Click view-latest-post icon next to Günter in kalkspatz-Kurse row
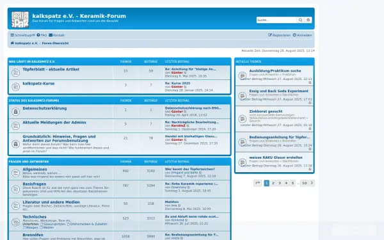This screenshot has width=384, height=240. (x=186, y=86)
